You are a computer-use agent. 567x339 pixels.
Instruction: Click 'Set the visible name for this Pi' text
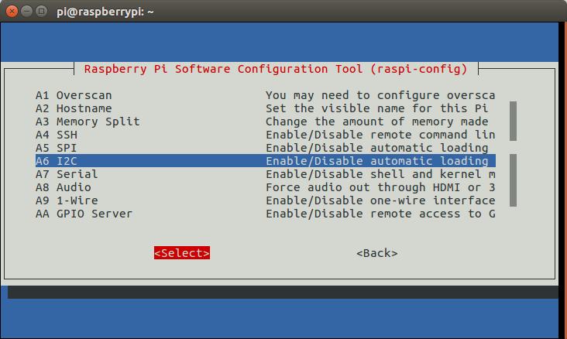(377, 108)
